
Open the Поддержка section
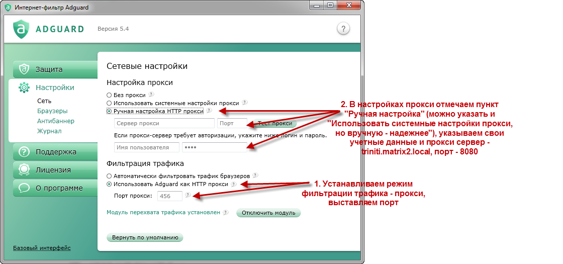[55, 152]
